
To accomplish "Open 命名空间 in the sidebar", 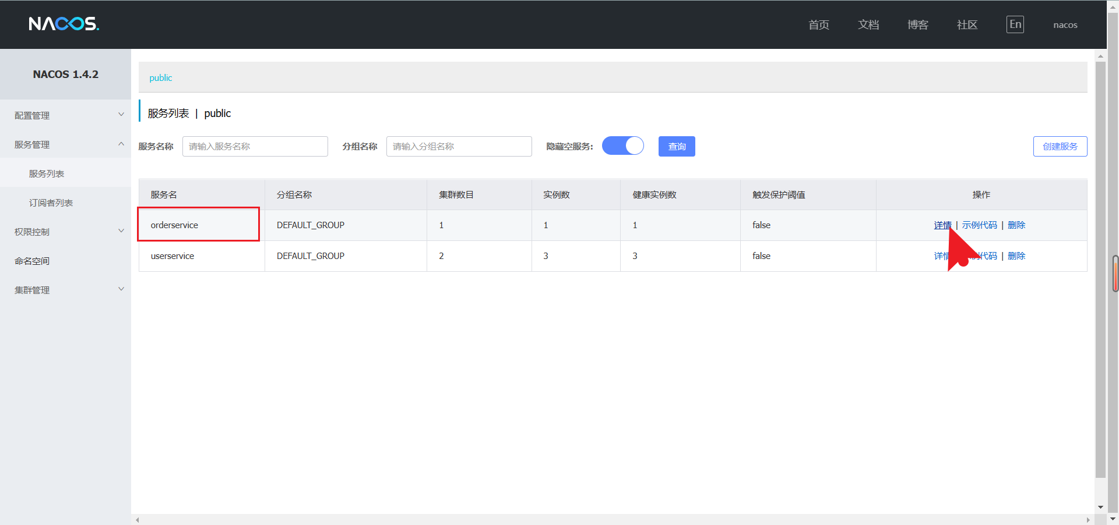I will tap(32, 261).
